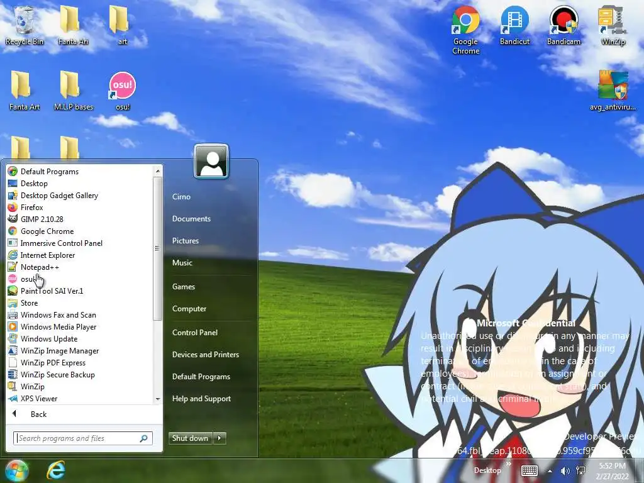This screenshot has width=644, height=483.
Task: Open Pictures from the Start menu
Action: (x=186, y=241)
